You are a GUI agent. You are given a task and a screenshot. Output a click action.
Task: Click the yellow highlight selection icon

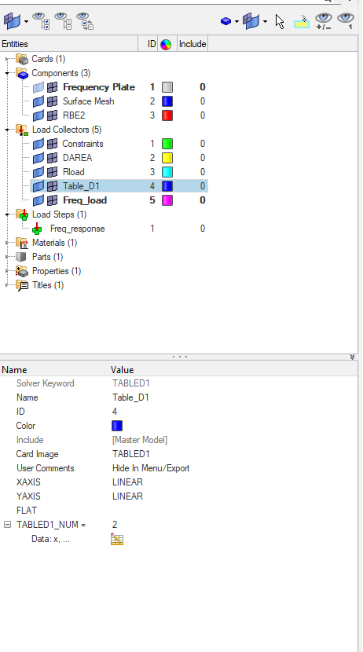302,22
